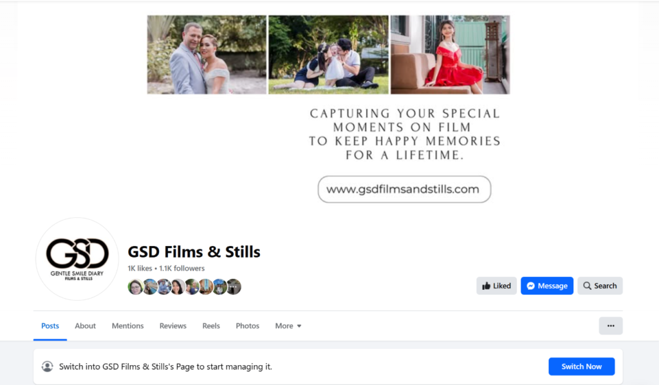Click the family picnic cover photo

(329, 55)
